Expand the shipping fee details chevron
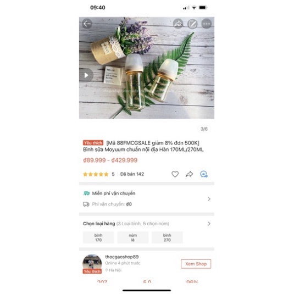Viewport: 294px width, 294px height. (x=209, y=199)
